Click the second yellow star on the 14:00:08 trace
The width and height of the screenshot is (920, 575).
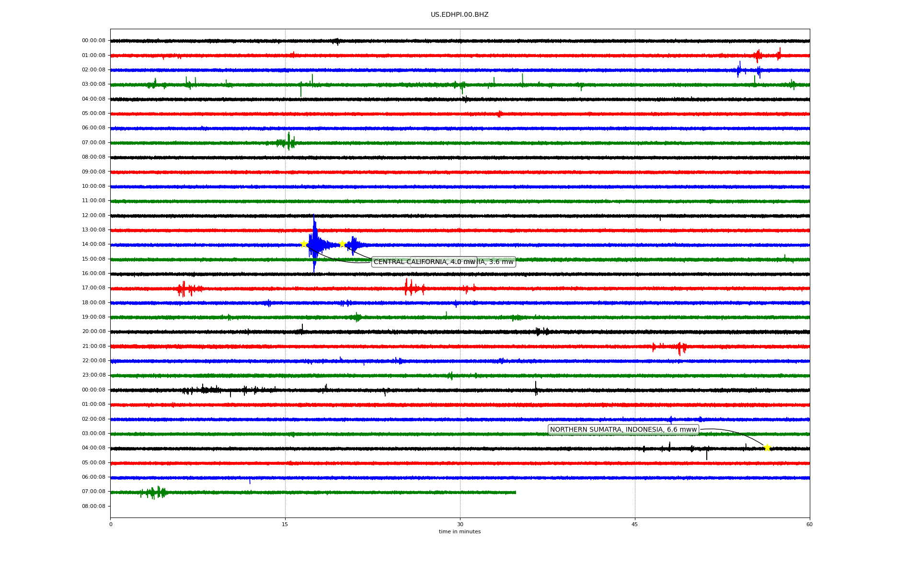[x=342, y=244]
